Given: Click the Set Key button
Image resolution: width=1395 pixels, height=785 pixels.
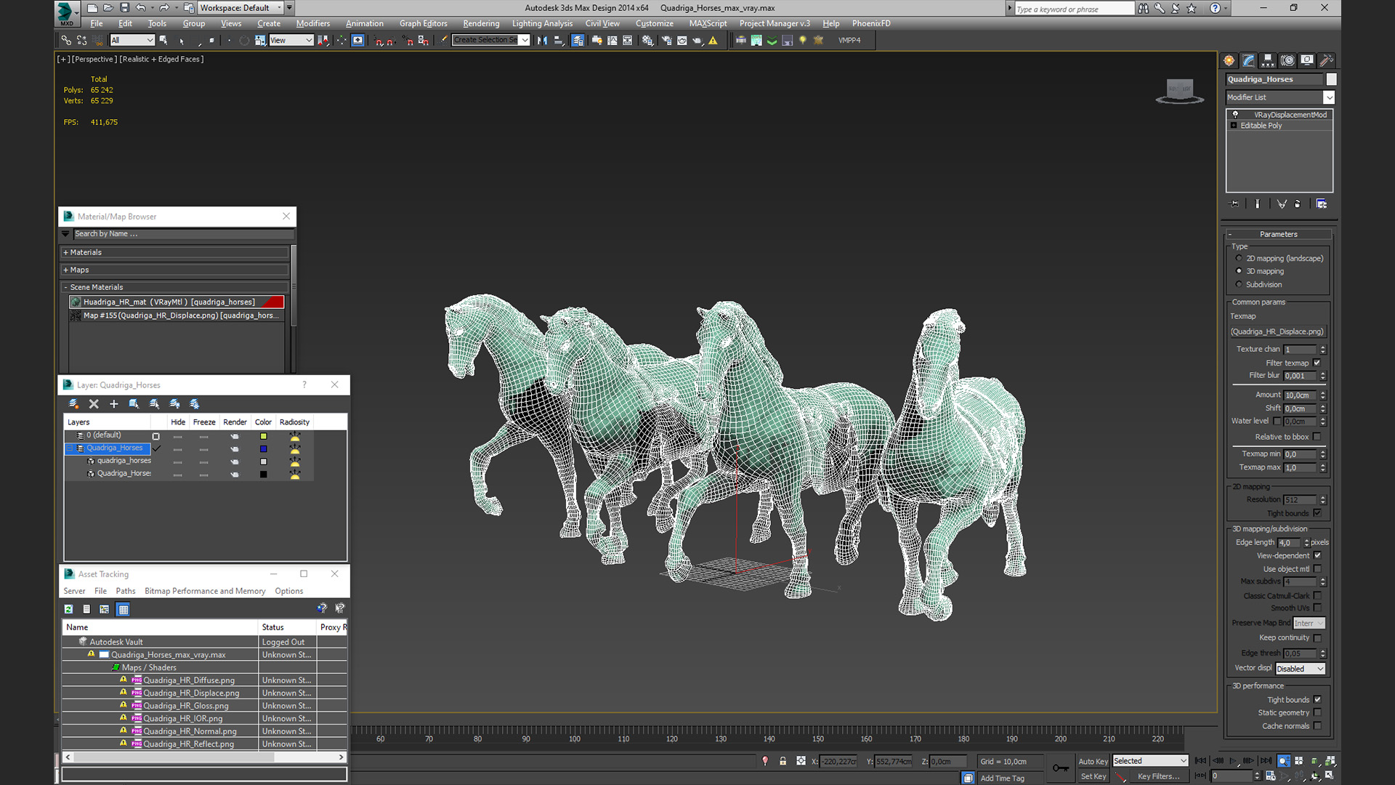Looking at the screenshot, I should pyautogui.click(x=1093, y=776).
